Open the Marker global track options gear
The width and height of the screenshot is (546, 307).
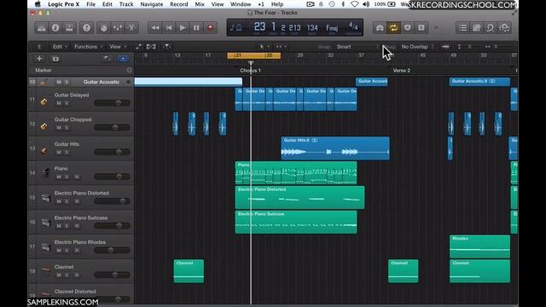[129, 70]
